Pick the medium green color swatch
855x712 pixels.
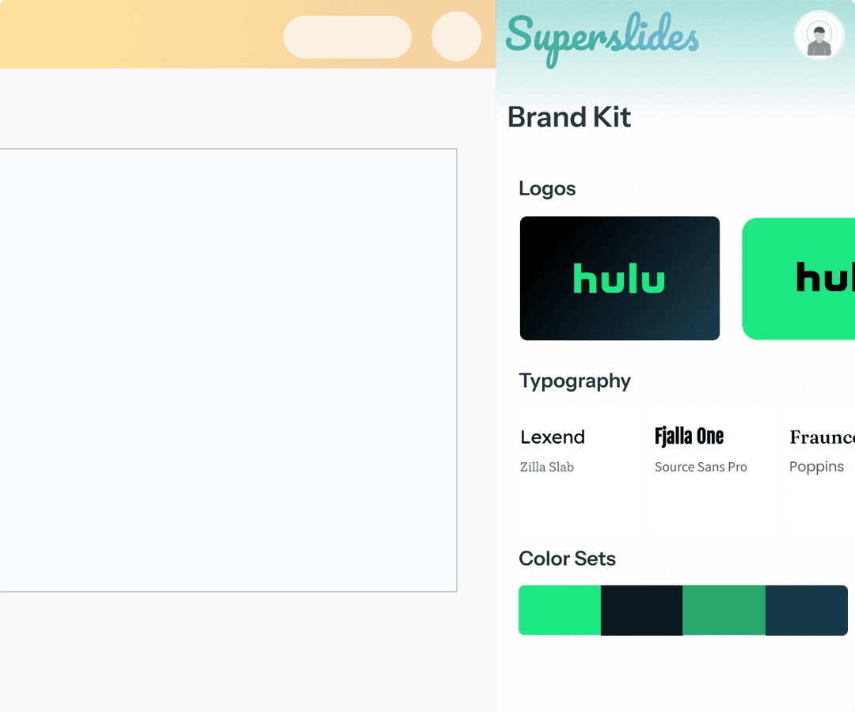point(724,610)
